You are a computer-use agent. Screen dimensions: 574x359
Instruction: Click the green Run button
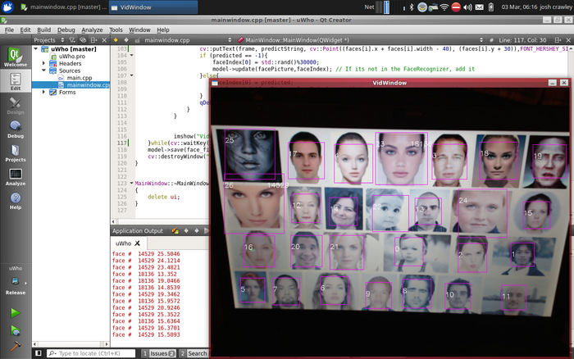pos(15,313)
